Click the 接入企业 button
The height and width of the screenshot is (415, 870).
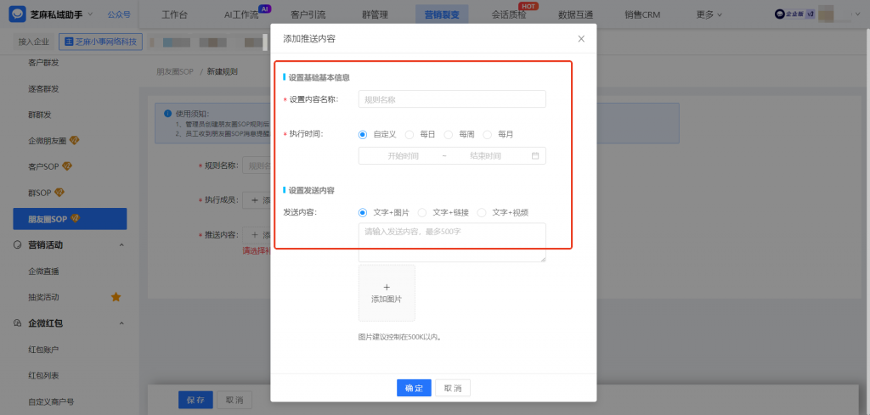(34, 42)
